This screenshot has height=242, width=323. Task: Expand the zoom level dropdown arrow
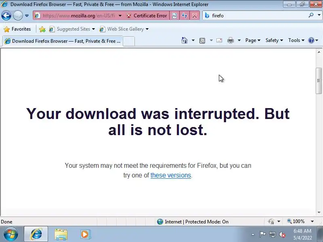tap(312, 221)
